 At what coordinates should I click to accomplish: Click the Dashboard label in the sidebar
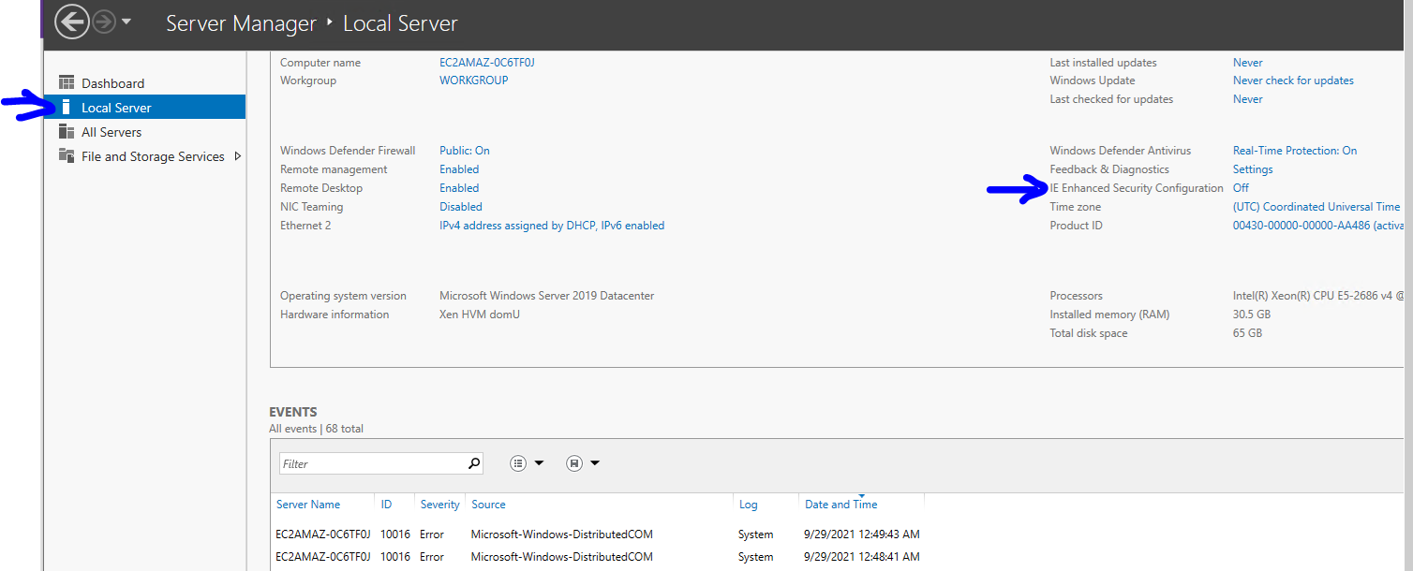point(112,83)
